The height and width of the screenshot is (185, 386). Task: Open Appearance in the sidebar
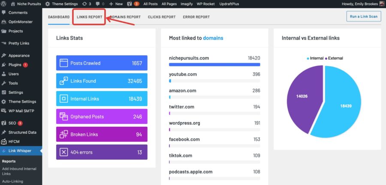pyautogui.click(x=19, y=56)
